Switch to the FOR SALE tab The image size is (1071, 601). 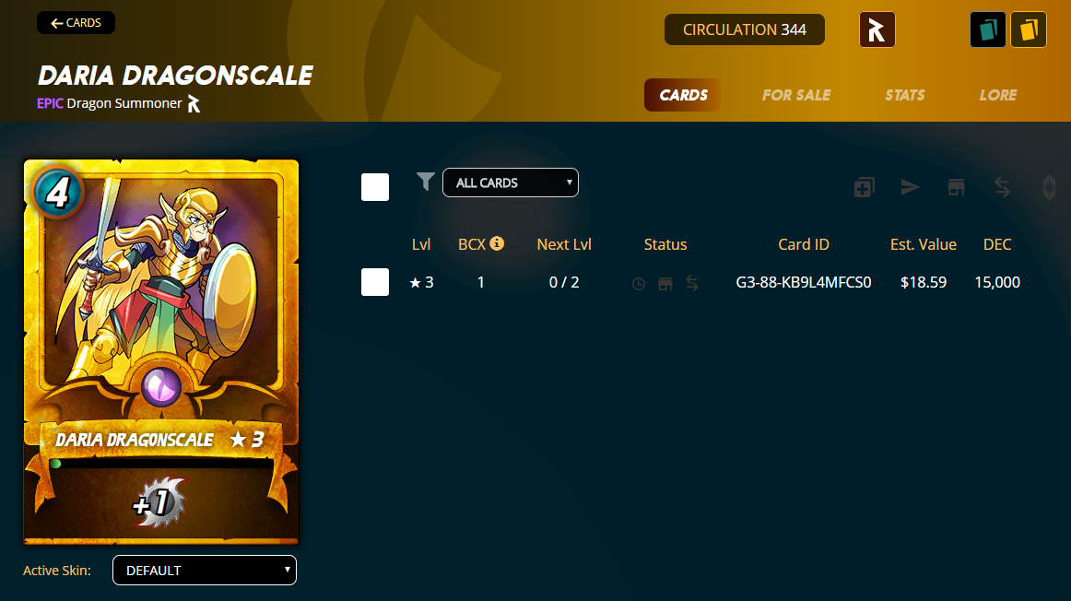coord(796,95)
